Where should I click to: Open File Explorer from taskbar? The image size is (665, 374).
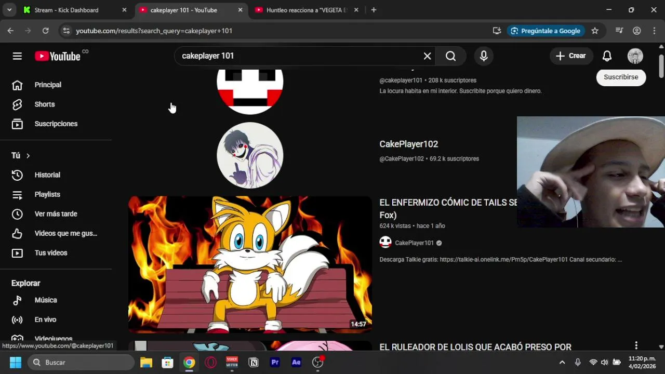(146, 362)
